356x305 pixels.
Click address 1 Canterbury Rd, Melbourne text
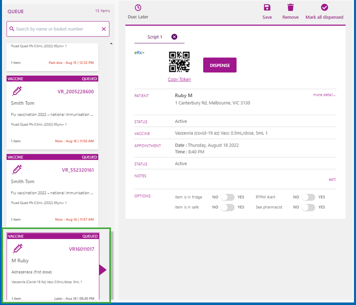click(x=212, y=103)
